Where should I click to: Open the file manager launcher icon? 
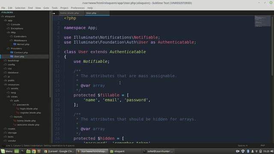pyautogui.click(x=28, y=151)
